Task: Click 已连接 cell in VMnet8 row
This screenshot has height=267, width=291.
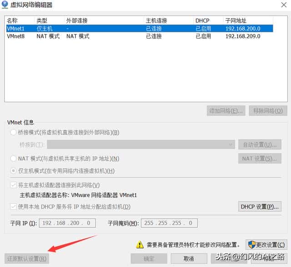Action: point(154,36)
